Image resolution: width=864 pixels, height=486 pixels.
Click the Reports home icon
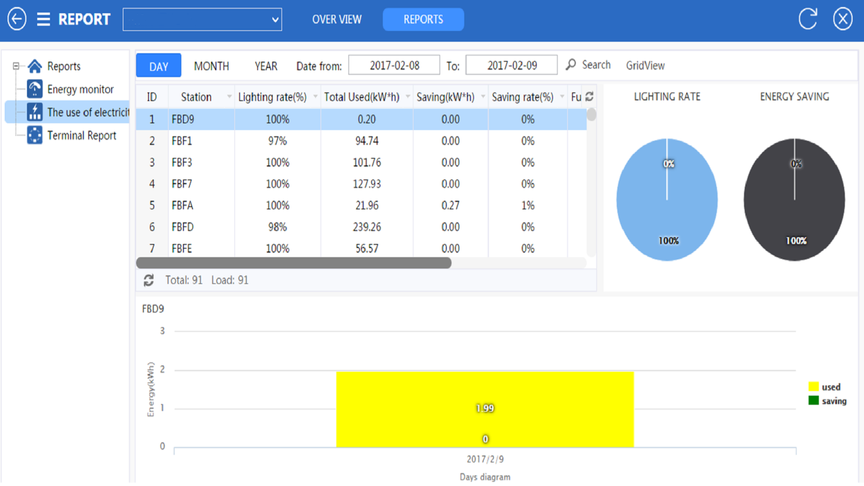pos(35,66)
